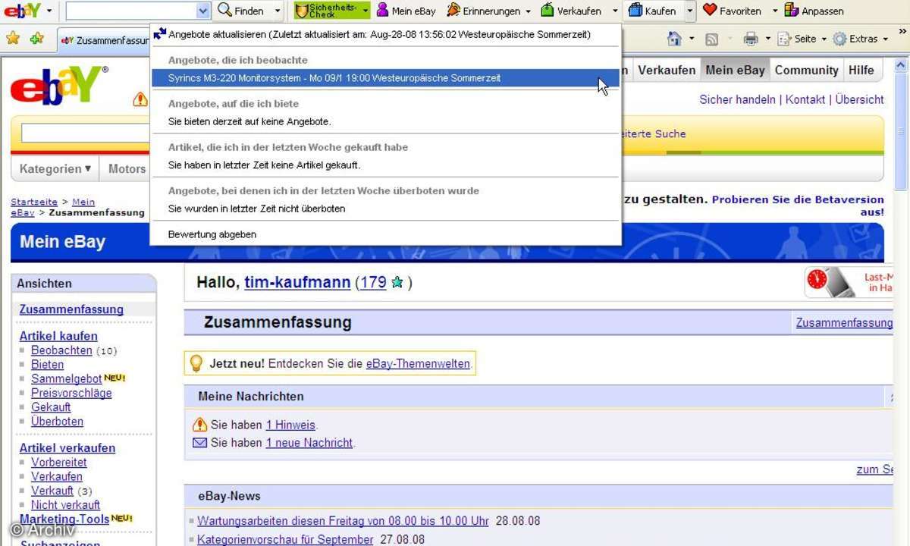
Task: Click the RSS feeds icon
Action: (x=712, y=39)
